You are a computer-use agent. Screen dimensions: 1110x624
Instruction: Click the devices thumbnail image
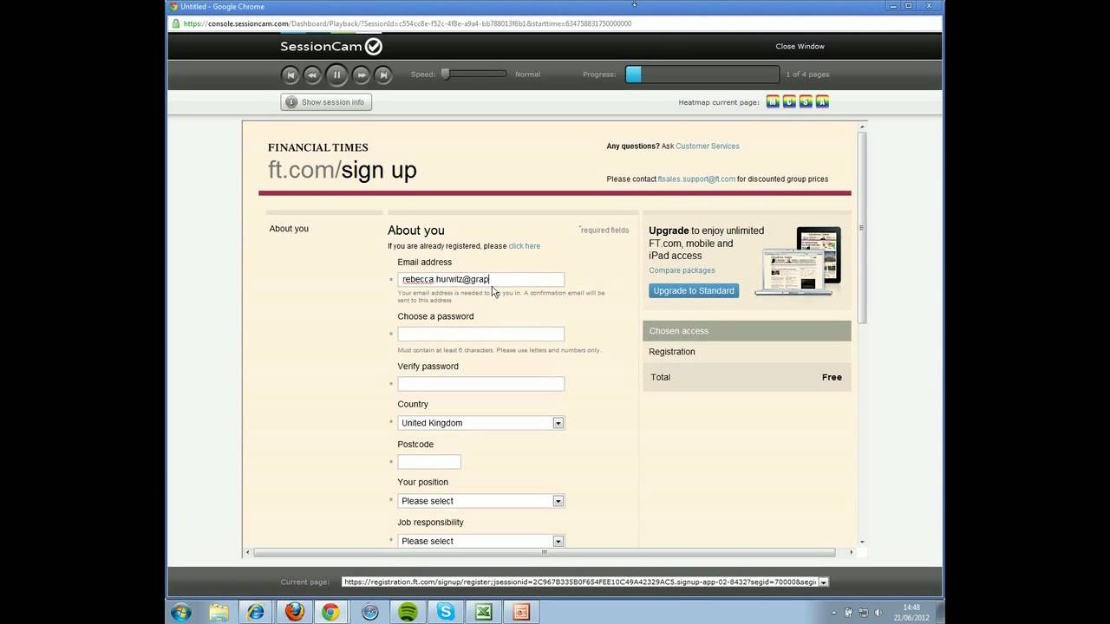point(798,261)
